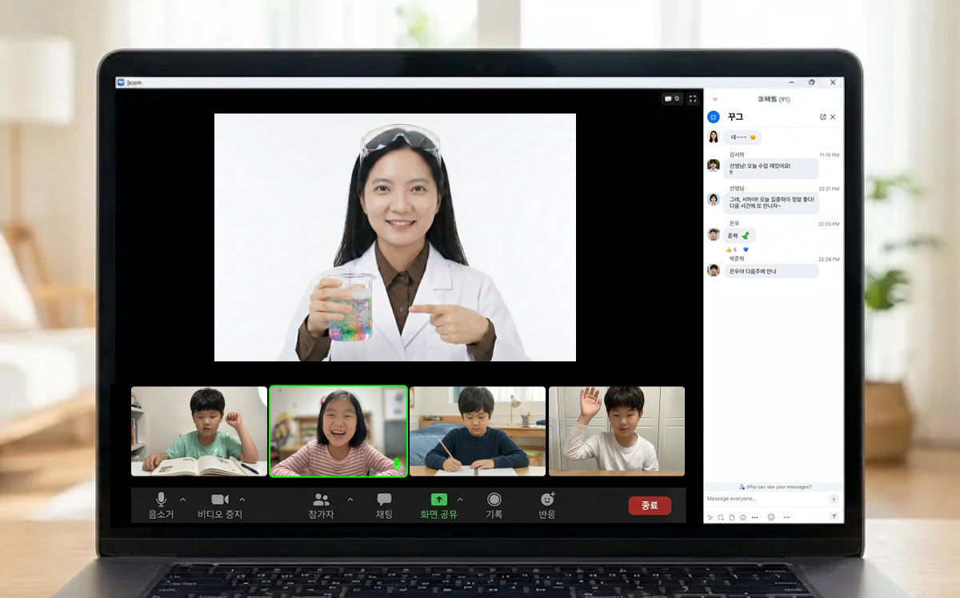Click the blue 꾸그 chat avatar icon
Screen dimensions: 960x598
[x=714, y=117]
